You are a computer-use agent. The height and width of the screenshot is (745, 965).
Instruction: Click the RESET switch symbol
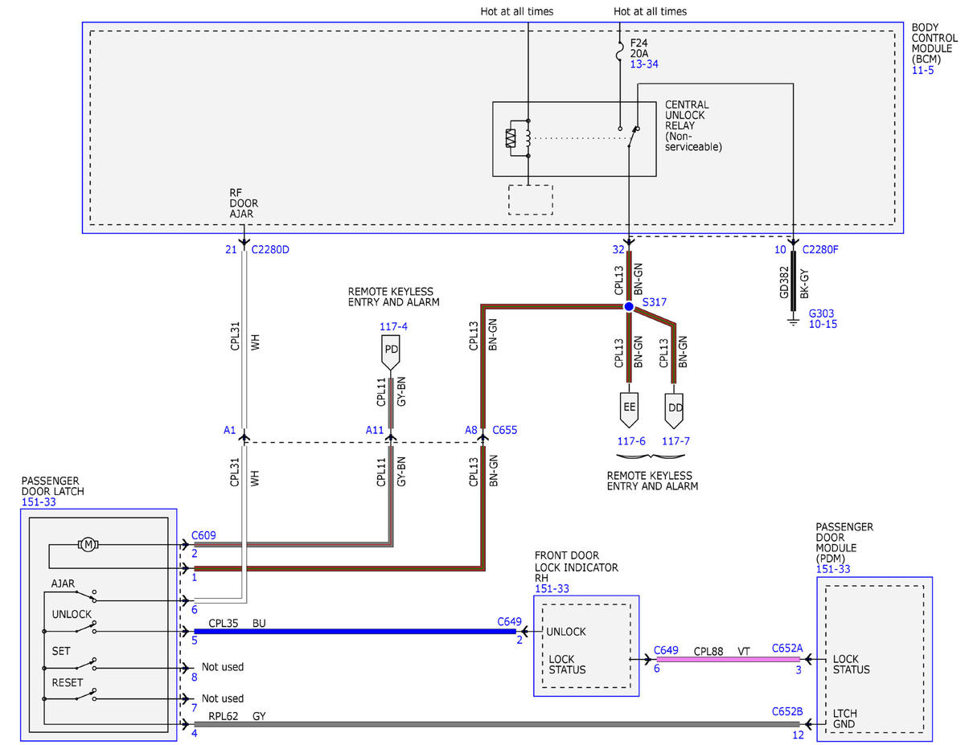84,695
